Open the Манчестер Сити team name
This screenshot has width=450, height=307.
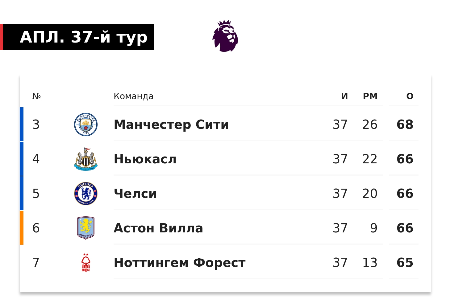[x=171, y=125]
